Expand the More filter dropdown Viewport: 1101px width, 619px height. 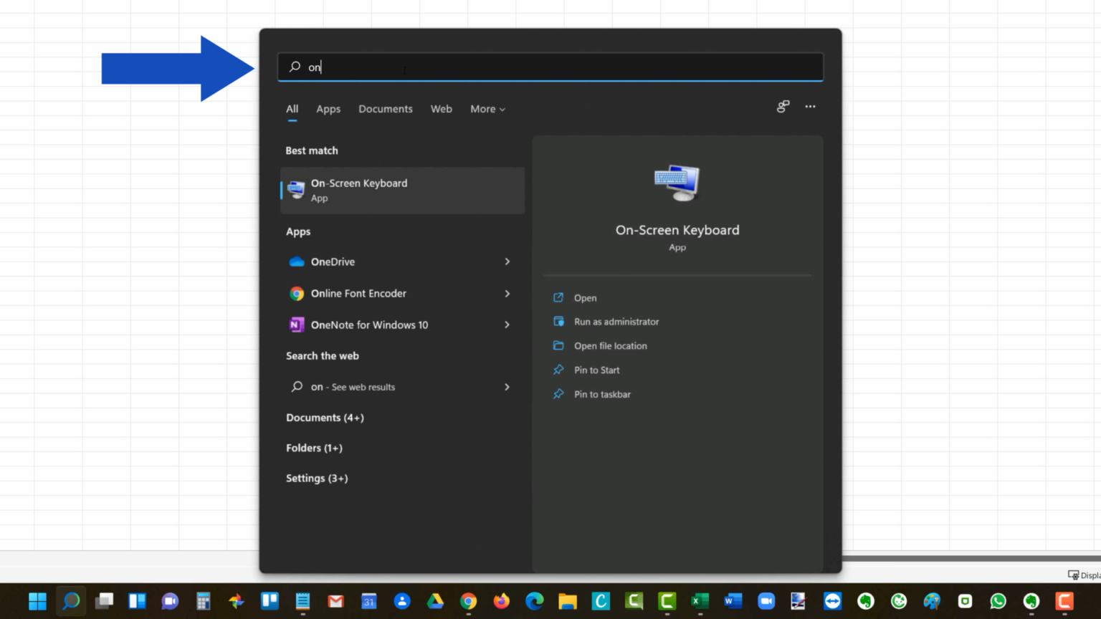(x=487, y=109)
